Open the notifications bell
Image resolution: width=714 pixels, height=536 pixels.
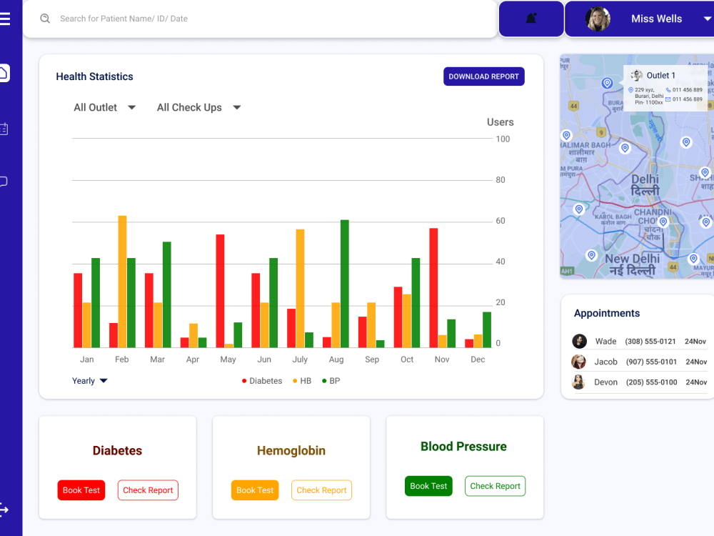tap(531, 19)
